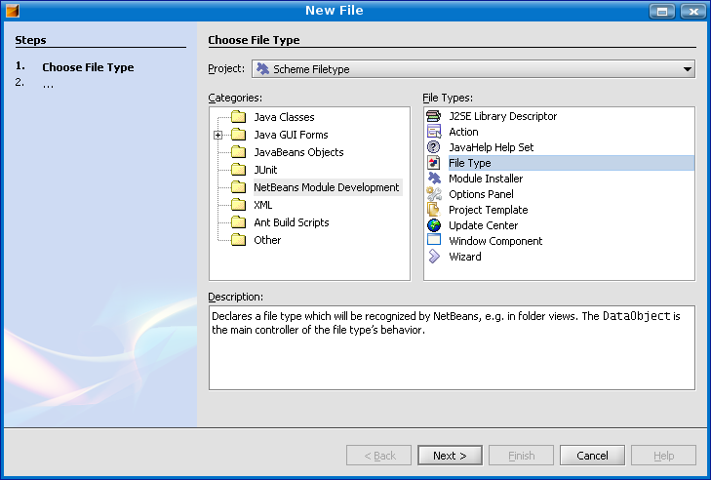Select JavaBeans Objects category label
The image size is (711, 480).
pos(298,152)
